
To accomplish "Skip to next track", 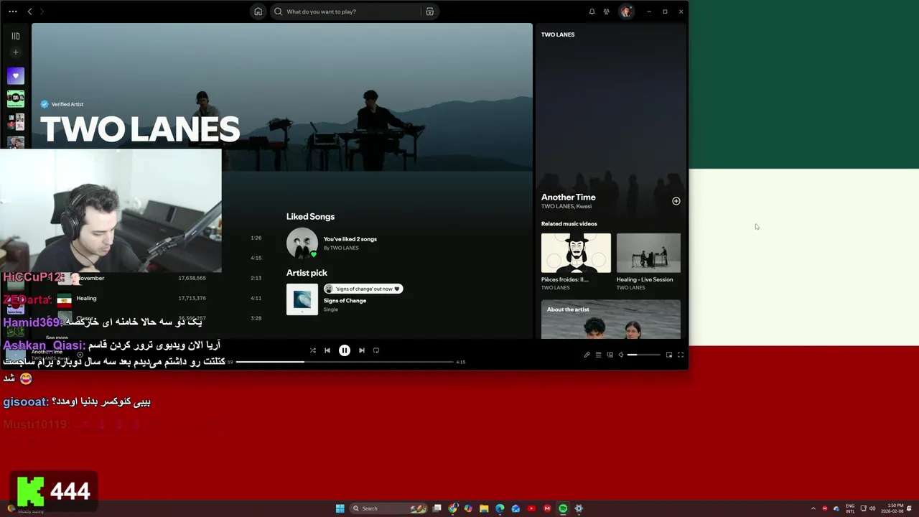I will click(x=361, y=350).
